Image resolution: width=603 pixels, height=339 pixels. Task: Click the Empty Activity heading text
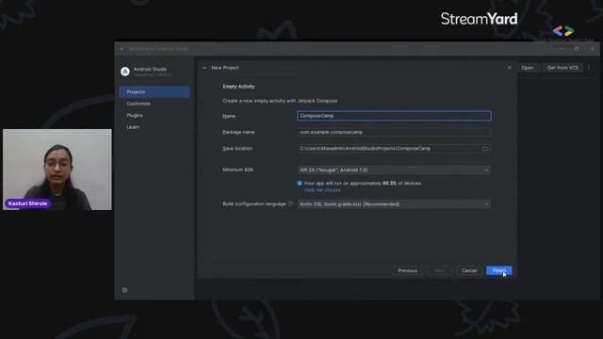click(238, 87)
